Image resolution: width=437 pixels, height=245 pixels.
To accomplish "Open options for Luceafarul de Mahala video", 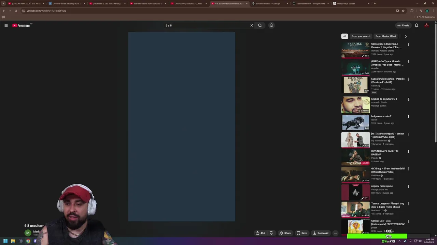I will coord(408,79).
